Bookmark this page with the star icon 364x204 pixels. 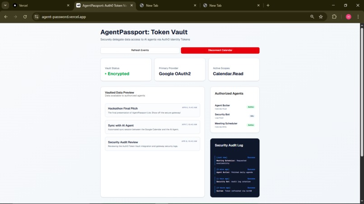coord(321,17)
